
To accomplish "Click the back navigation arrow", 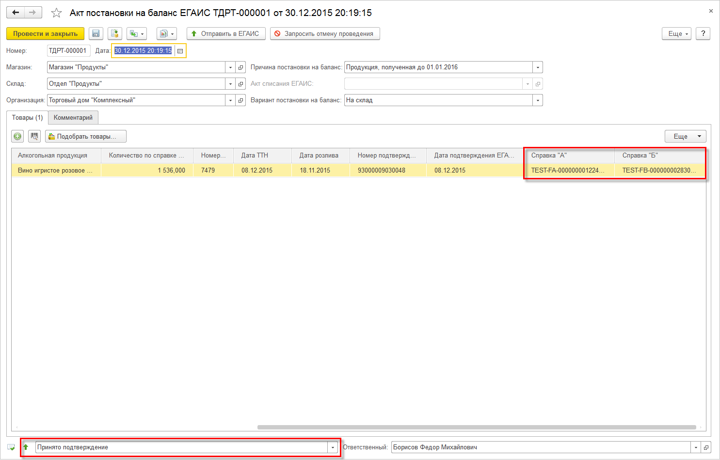I will 16,13.
